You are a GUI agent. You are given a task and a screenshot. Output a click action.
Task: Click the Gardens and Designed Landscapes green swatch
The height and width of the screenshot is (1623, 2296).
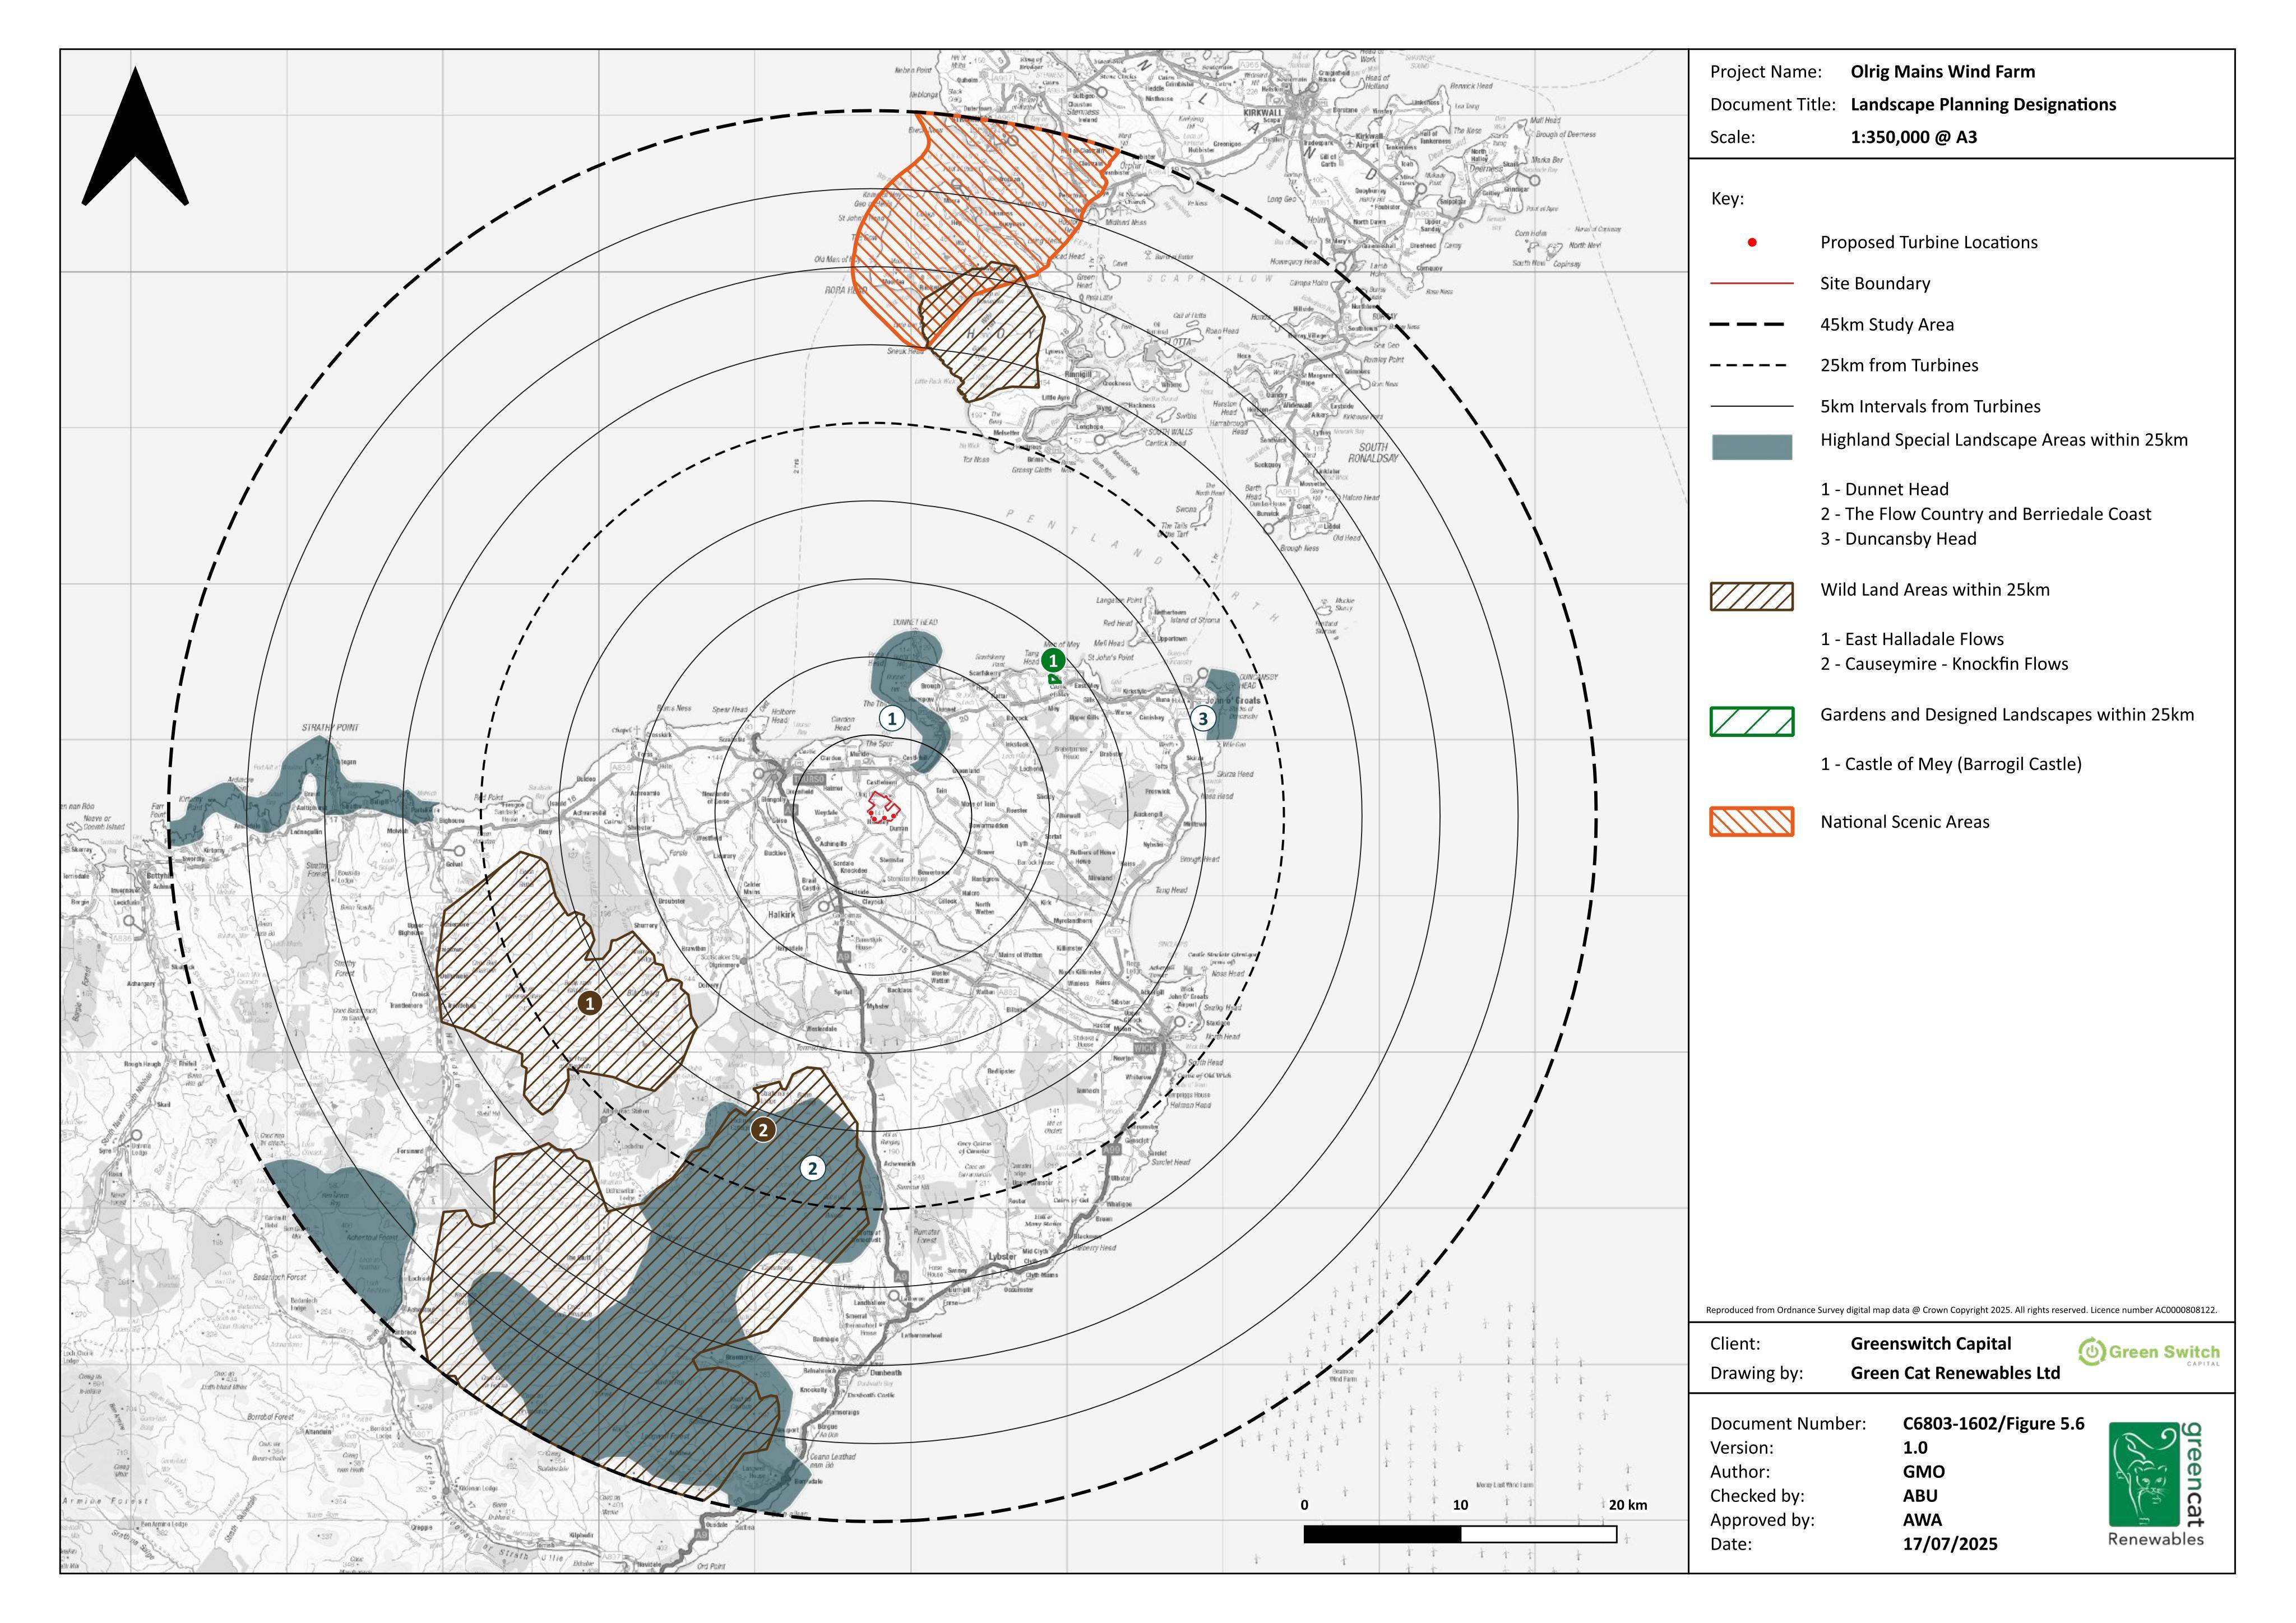(x=1752, y=721)
